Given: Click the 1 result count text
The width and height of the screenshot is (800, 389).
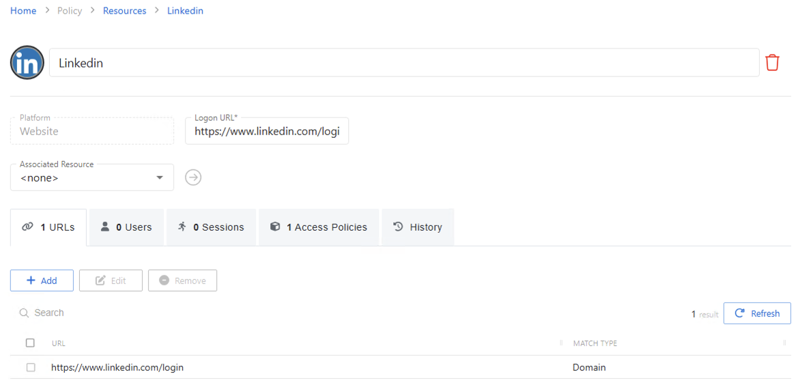Looking at the screenshot, I should pyautogui.click(x=704, y=314).
